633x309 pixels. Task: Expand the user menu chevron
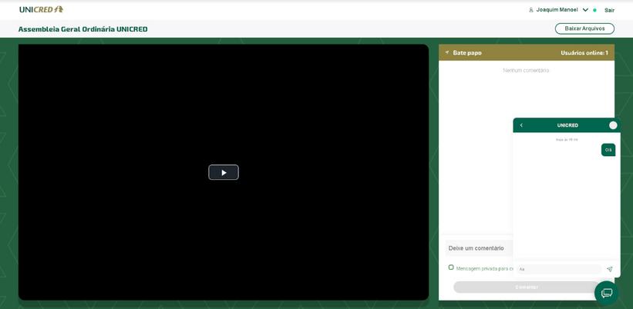pos(585,10)
